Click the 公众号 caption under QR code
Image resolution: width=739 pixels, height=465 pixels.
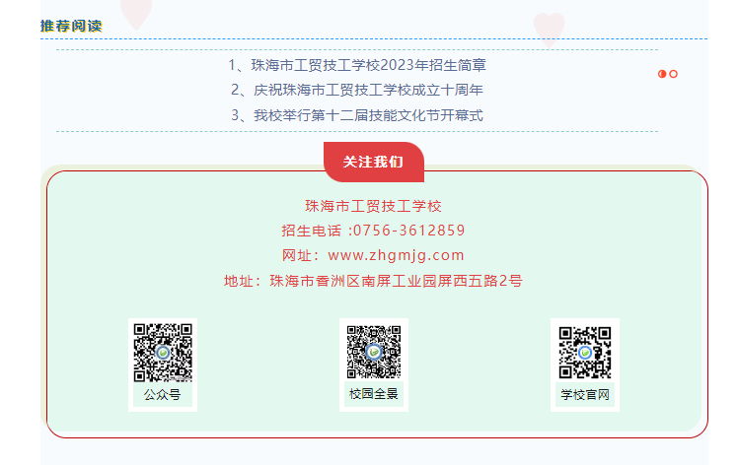click(163, 394)
